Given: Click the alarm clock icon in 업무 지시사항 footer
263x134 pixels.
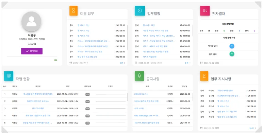Looking at the screenshot, I should 201,128.
